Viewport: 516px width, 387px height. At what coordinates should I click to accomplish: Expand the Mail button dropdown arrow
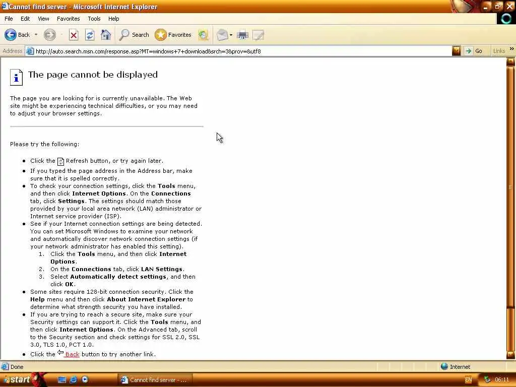[231, 35]
